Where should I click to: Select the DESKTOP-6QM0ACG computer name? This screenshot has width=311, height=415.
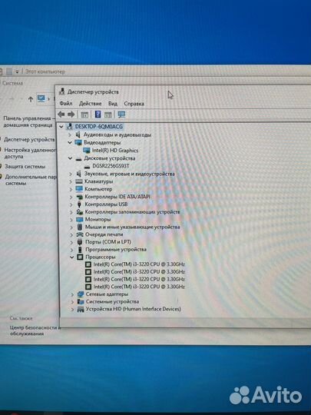click(98, 127)
